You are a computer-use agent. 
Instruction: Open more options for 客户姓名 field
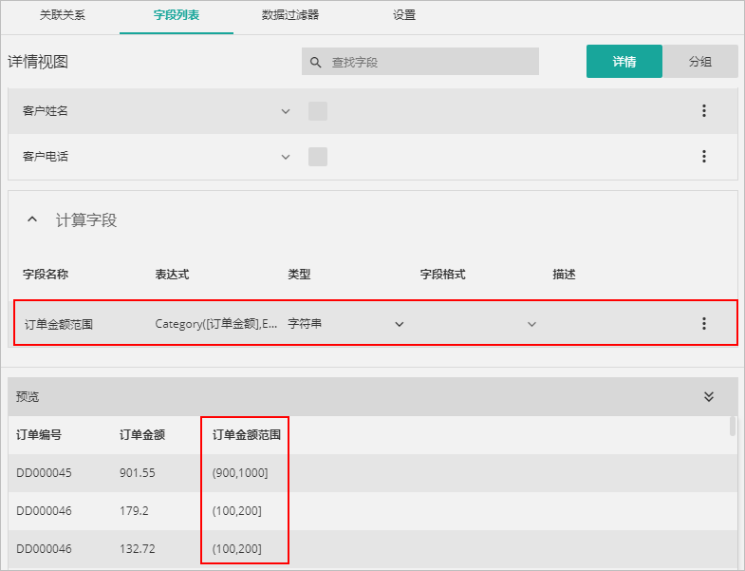703,111
